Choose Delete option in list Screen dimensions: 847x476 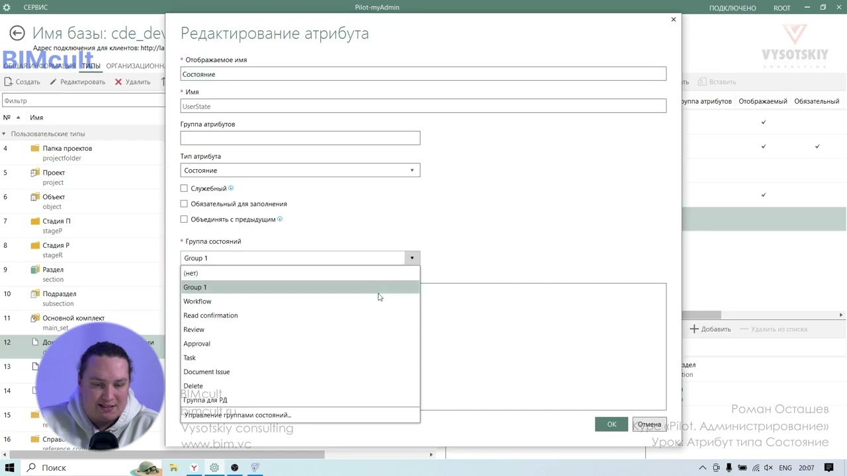click(x=300, y=386)
